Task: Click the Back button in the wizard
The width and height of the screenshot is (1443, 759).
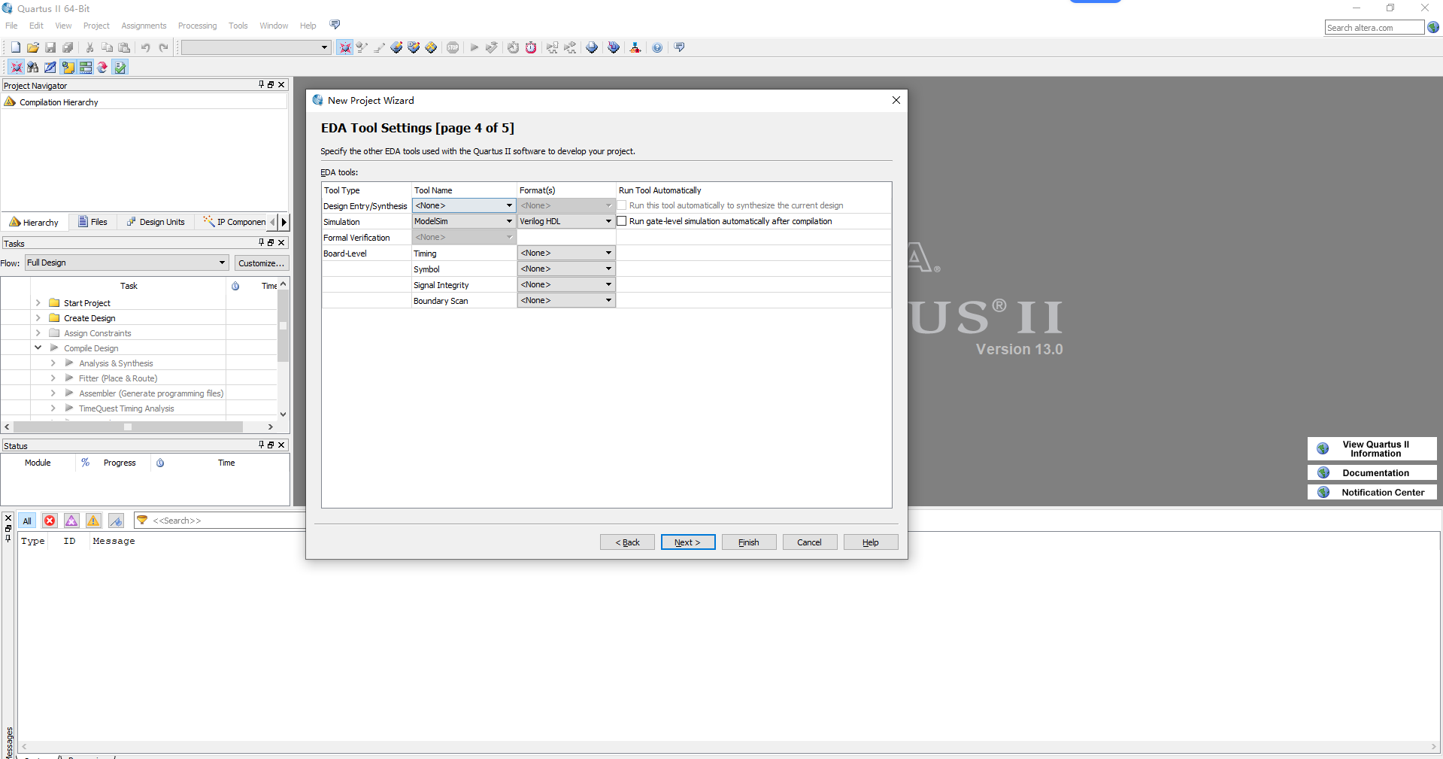Action: coord(627,542)
